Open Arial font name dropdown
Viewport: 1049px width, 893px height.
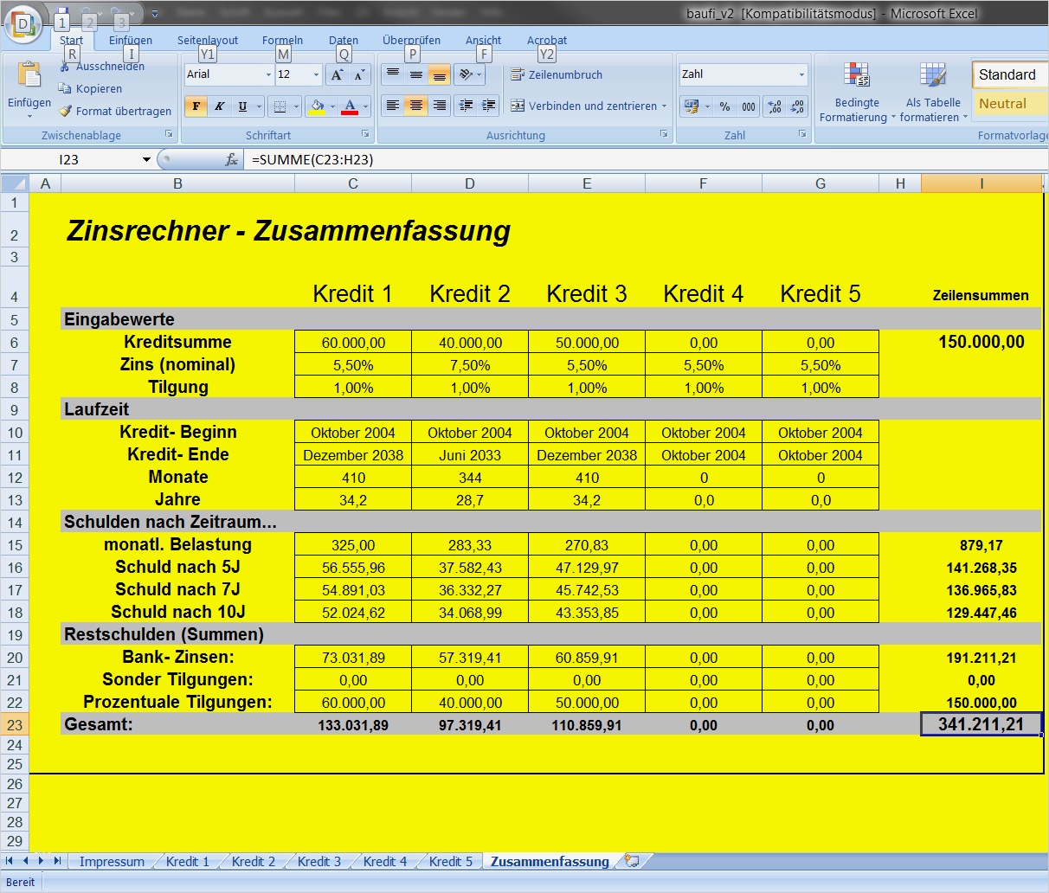click(268, 75)
